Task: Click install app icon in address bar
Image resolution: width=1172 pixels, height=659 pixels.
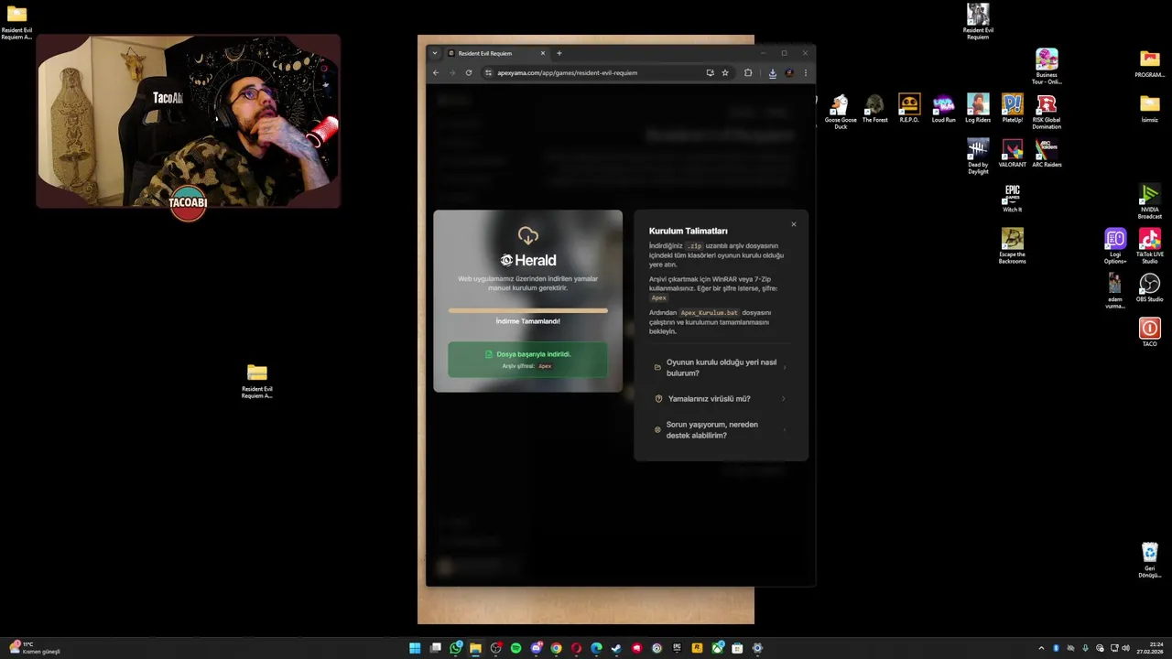Action: pos(710,72)
